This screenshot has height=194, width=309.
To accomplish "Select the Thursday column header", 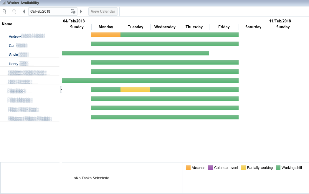I will pos(194,27).
